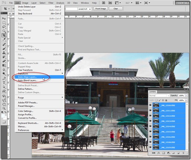The image size is (191, 160).
Task: Select the Quick Selection tool
Action: pos(4,31)
